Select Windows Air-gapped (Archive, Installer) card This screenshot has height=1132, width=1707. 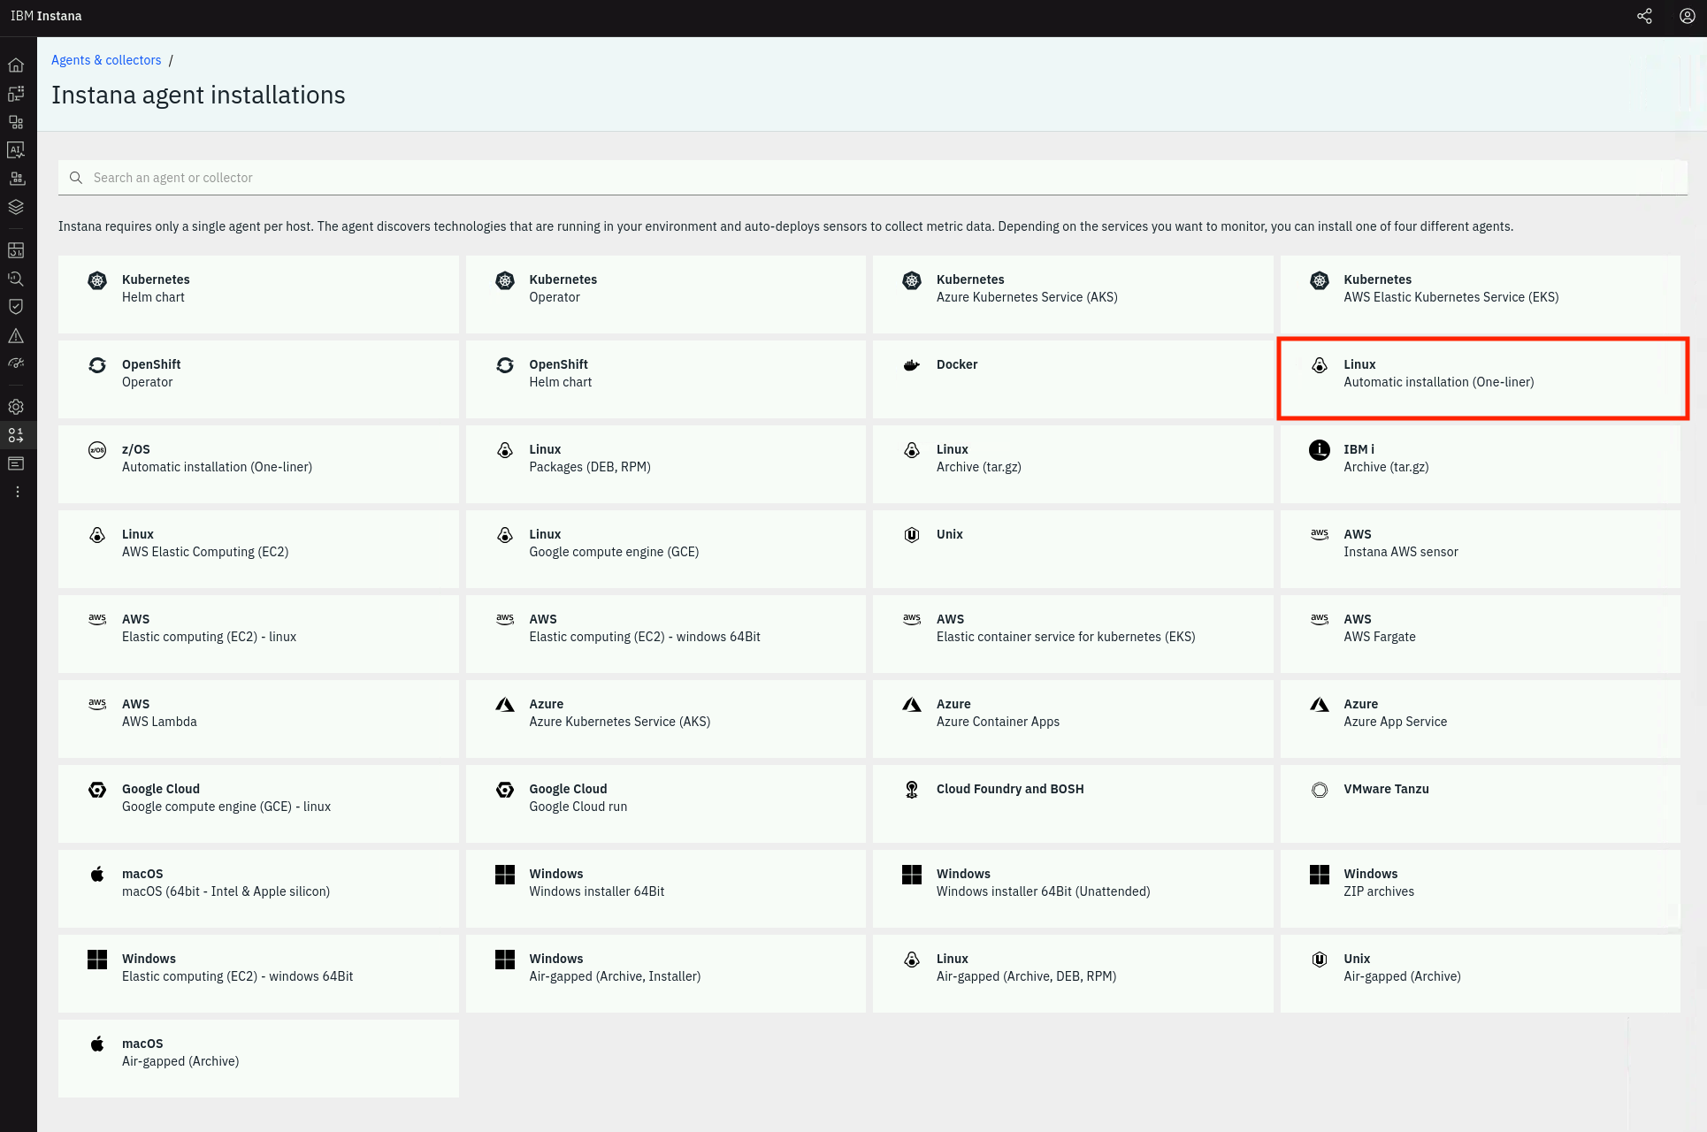click(x=666, y=974)
